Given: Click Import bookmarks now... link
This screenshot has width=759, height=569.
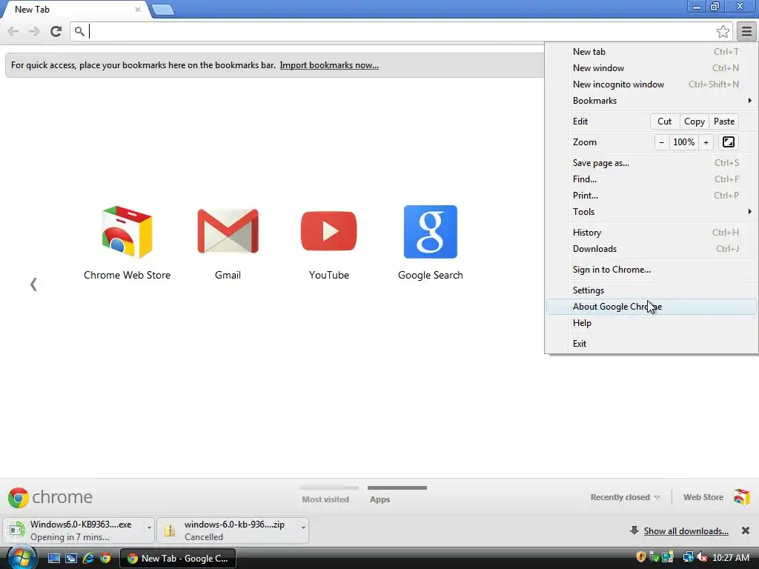Looking at the screenshot, I should (x=329, y=65).
